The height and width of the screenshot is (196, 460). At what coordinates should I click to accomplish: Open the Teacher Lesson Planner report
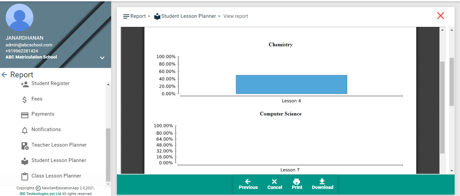59,145
